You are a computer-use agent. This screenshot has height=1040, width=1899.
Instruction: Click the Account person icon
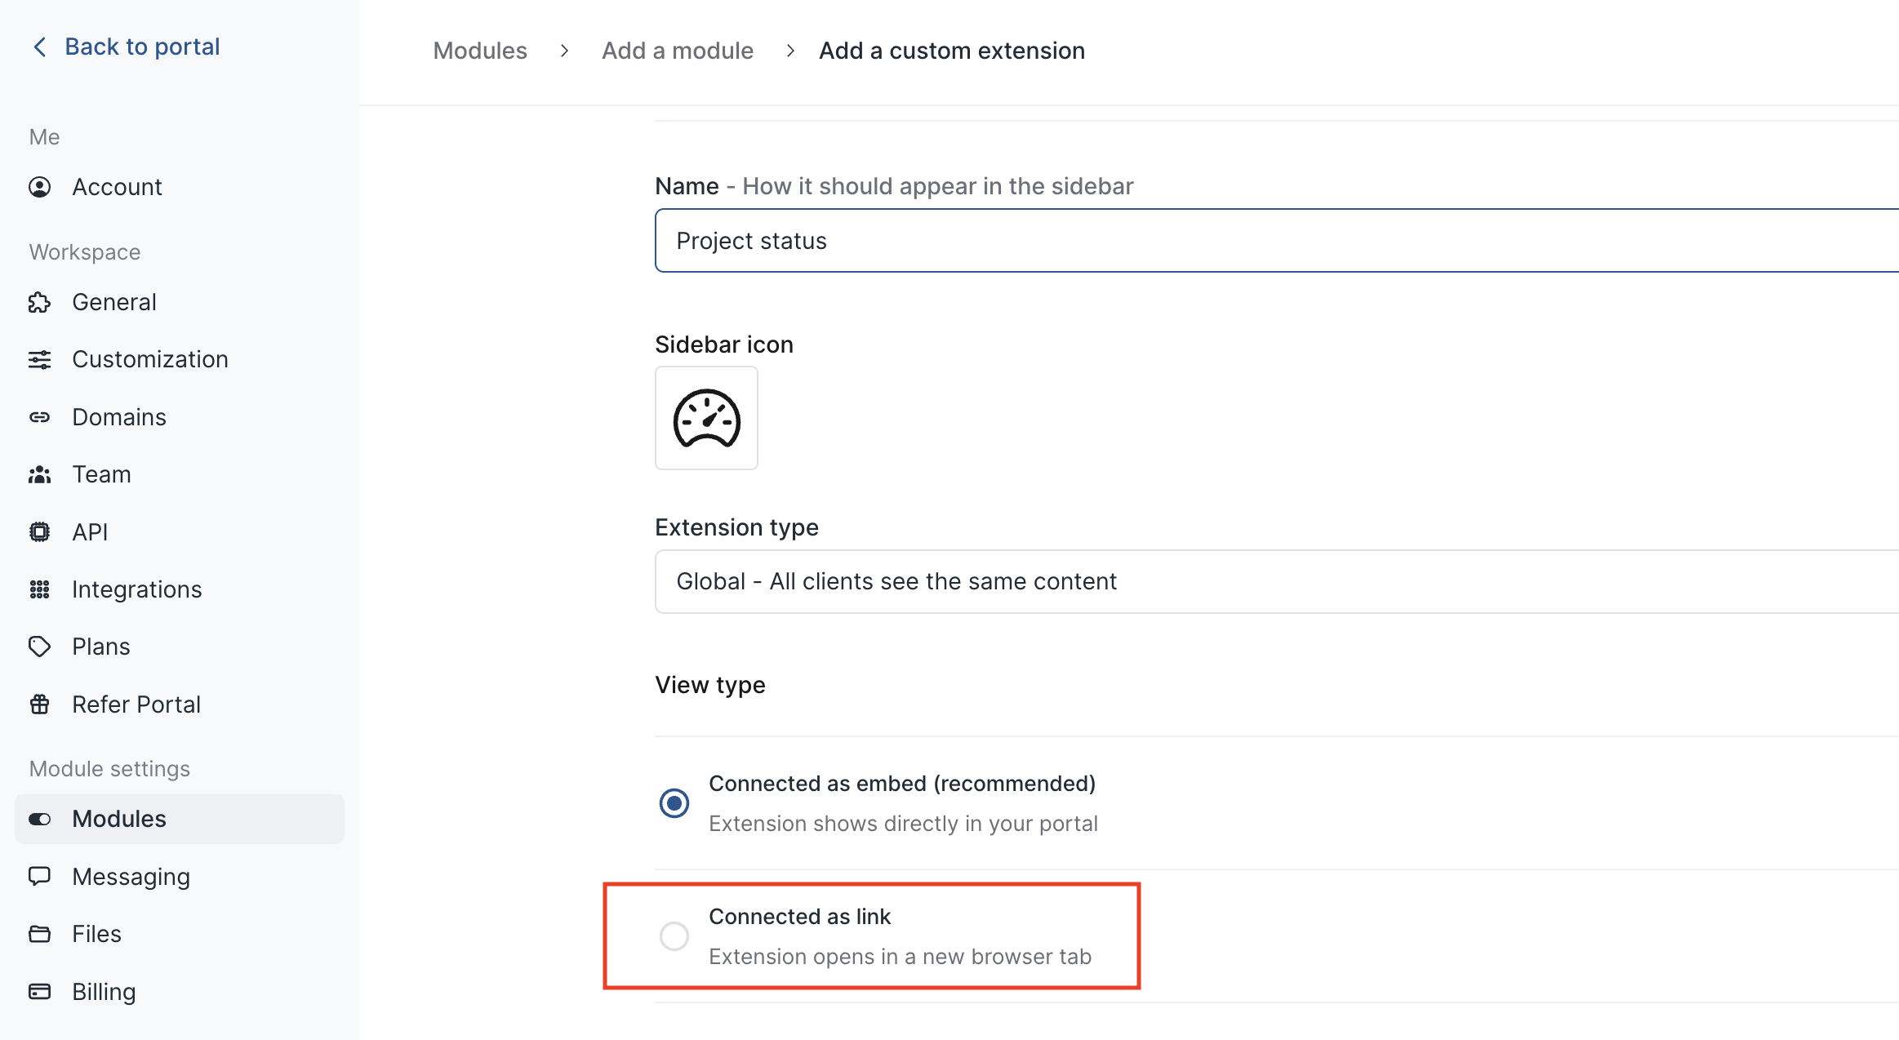tap(39, 187)
